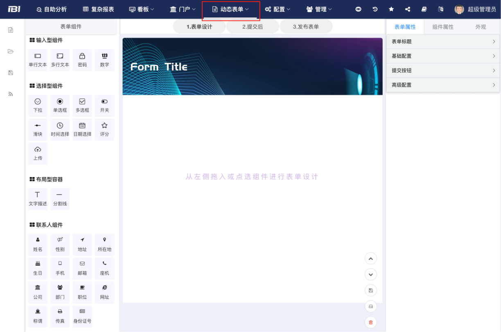Add the 邮箱 email contact component

82,268
